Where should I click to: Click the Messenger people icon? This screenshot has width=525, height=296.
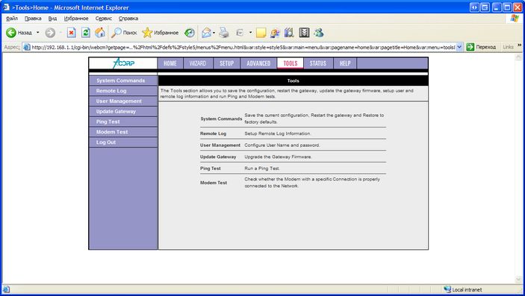(319, 33)
